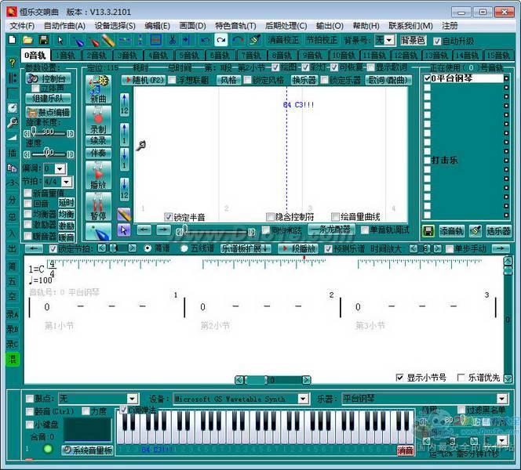Start recording with the 录制 button
This screenshot has height=470, width=521.
coord(98,120)
